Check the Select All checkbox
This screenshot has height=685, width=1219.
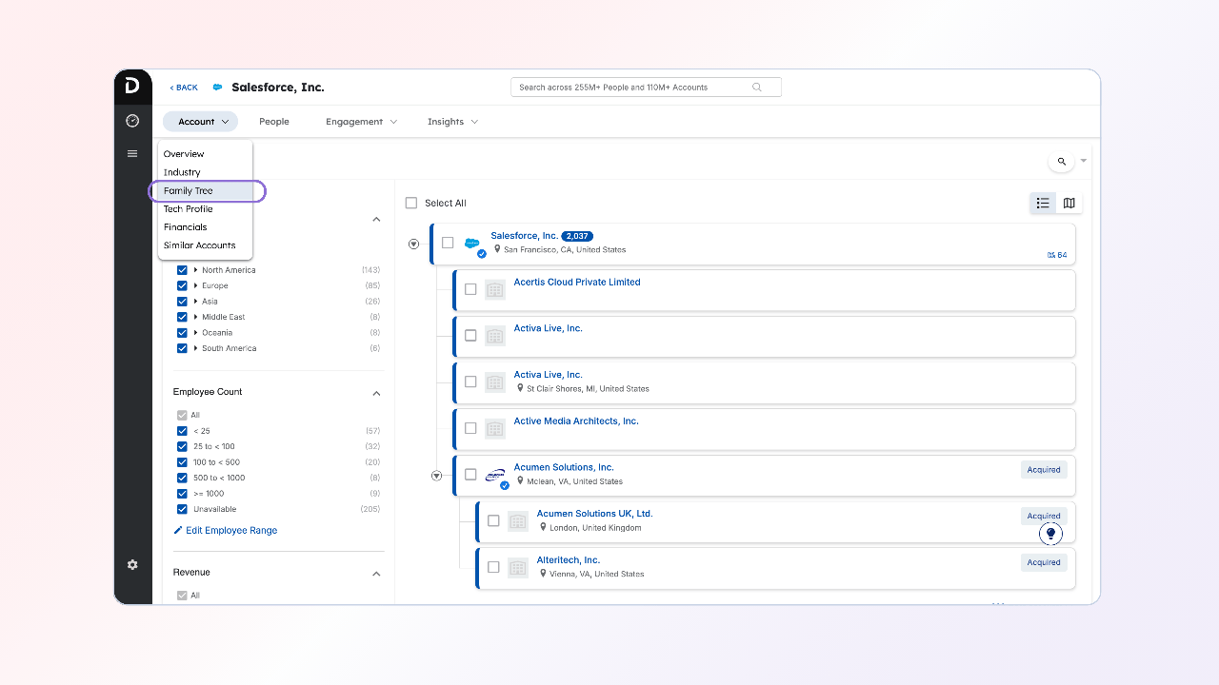click(411, 203)
